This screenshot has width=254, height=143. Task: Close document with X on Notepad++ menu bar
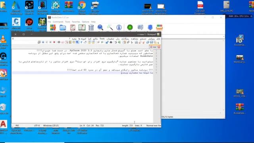coord(13,39)
